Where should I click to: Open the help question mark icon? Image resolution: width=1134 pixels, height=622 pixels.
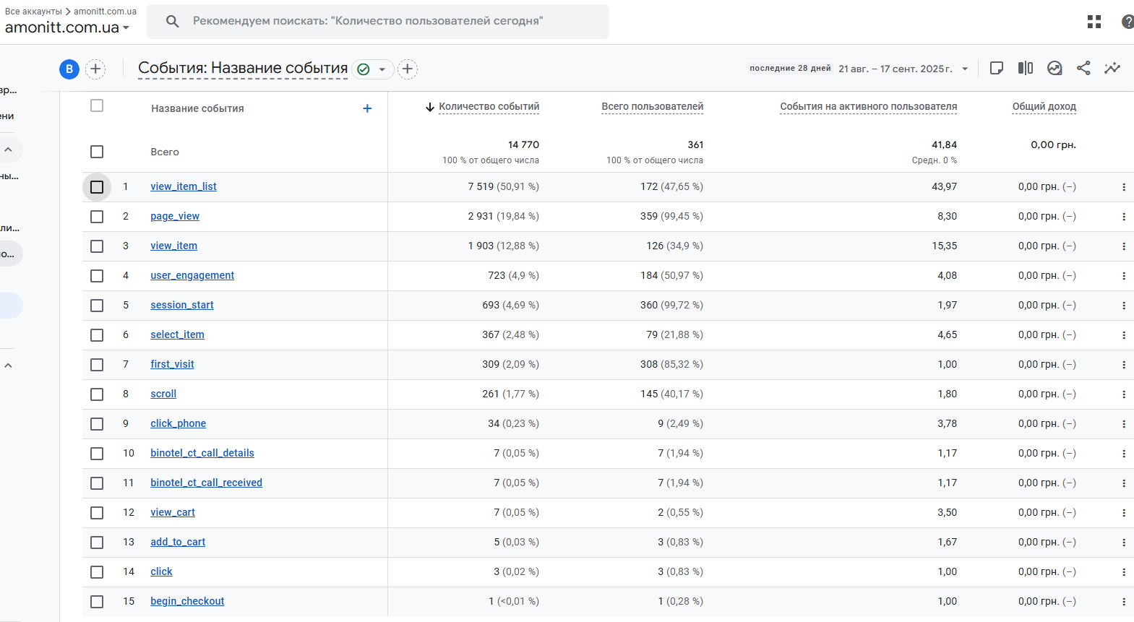point(1127,22)
